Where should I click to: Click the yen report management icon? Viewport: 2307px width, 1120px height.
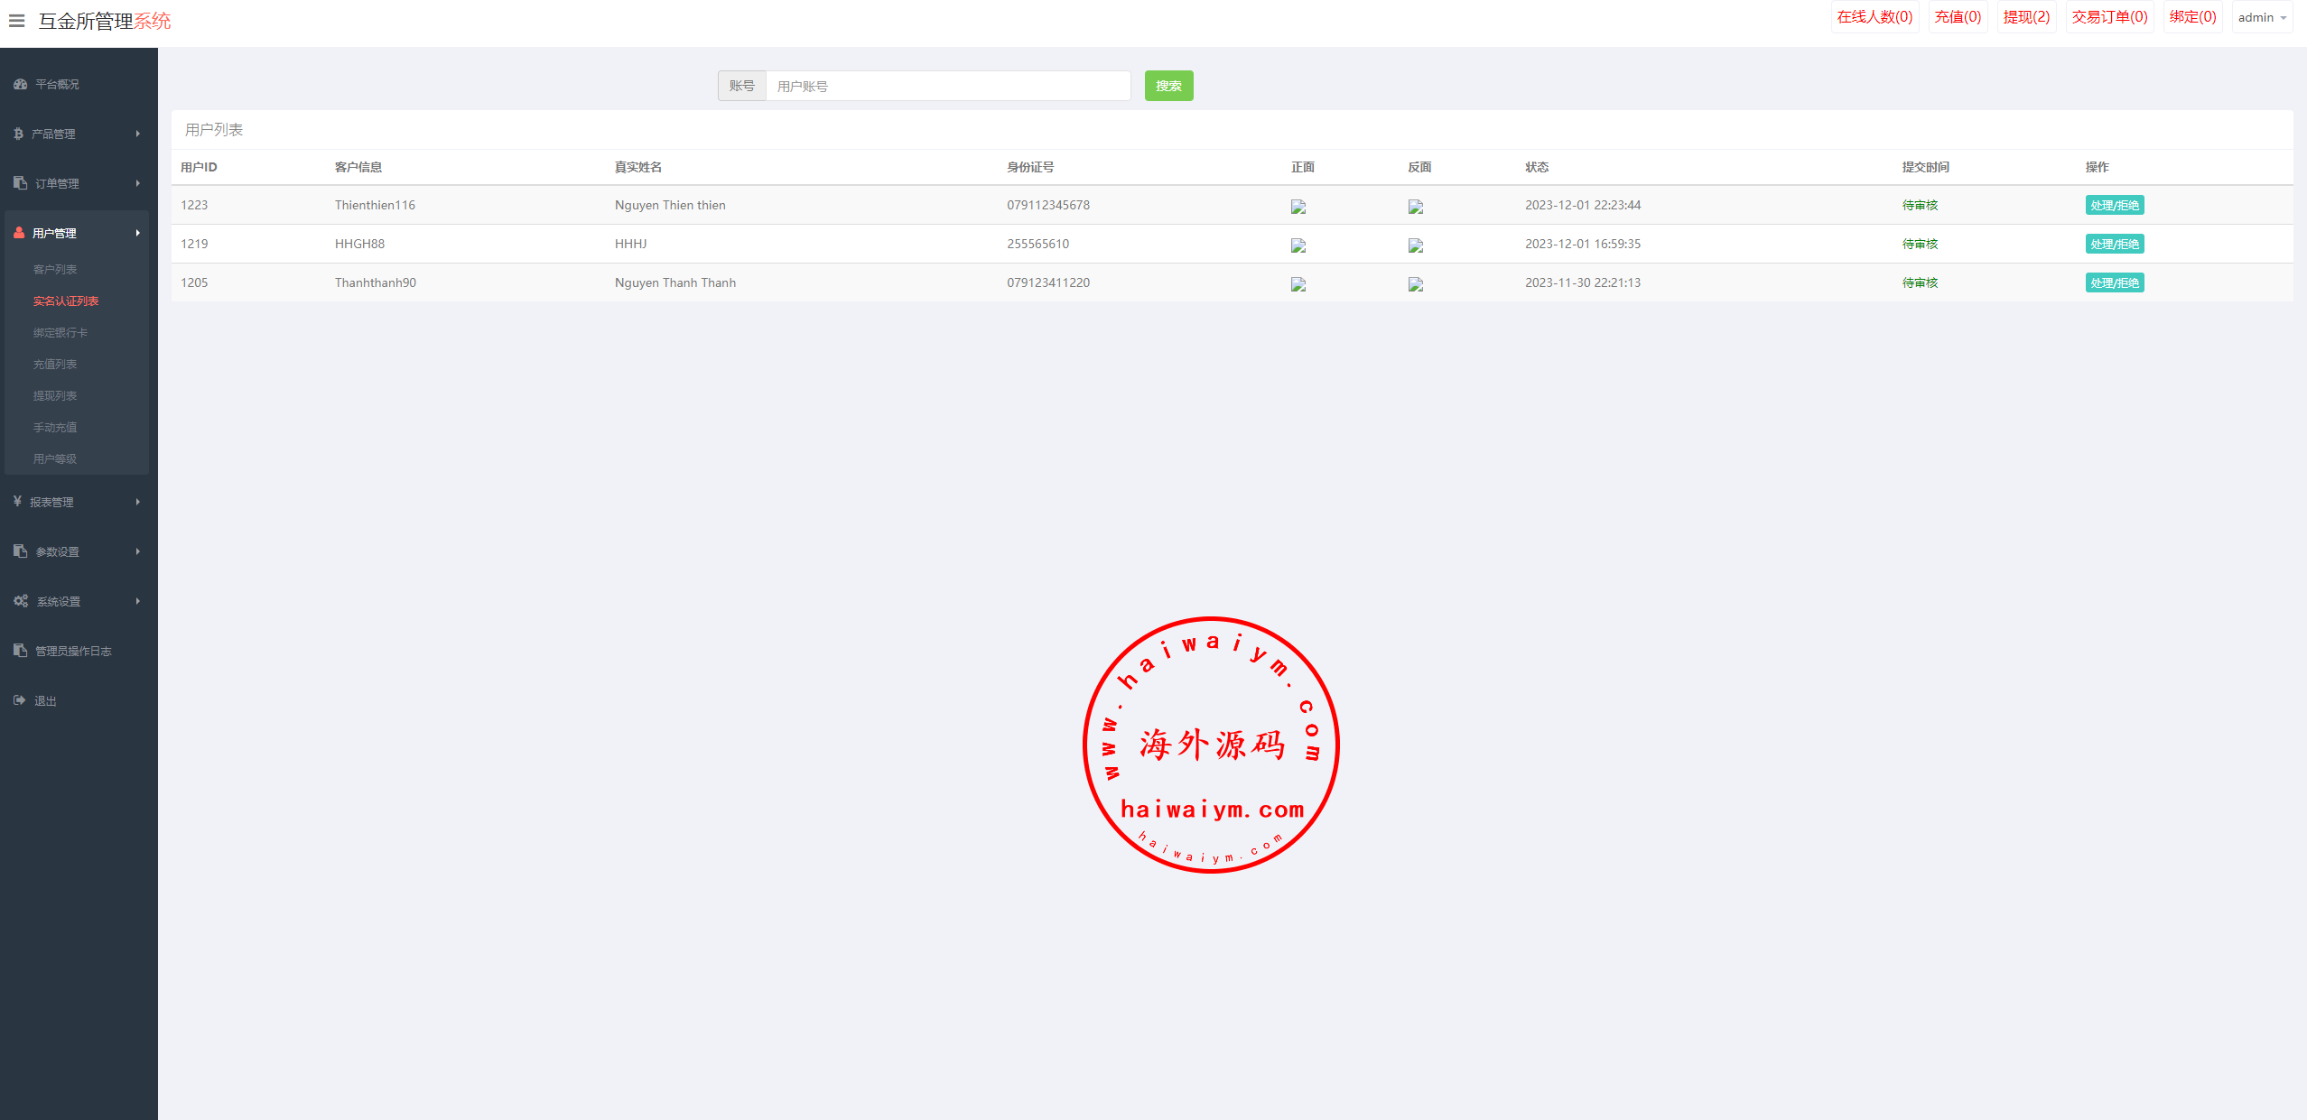click(17, 501)
